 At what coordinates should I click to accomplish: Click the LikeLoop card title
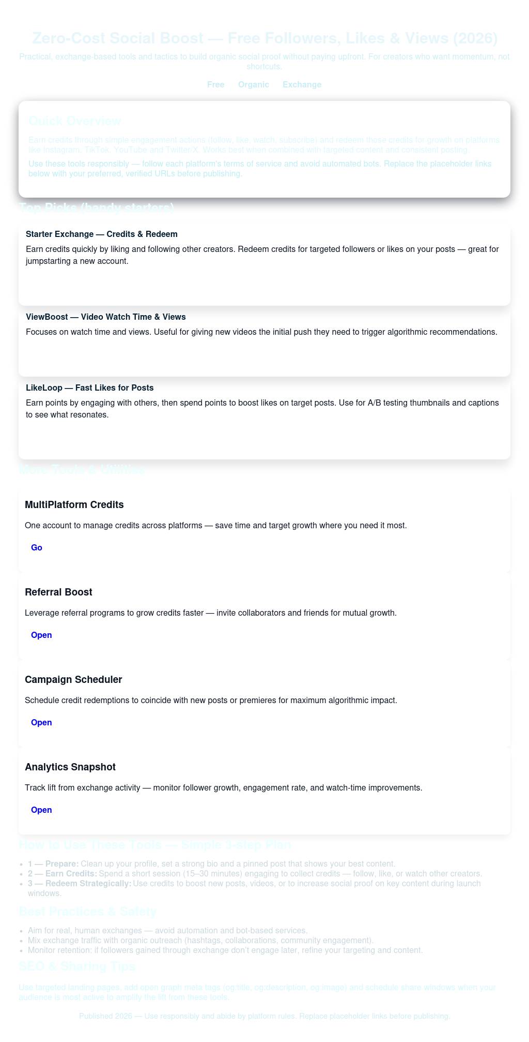tap(89, 388)
